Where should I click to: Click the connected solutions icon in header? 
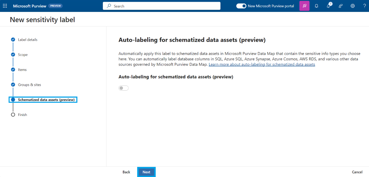point(341,6)
